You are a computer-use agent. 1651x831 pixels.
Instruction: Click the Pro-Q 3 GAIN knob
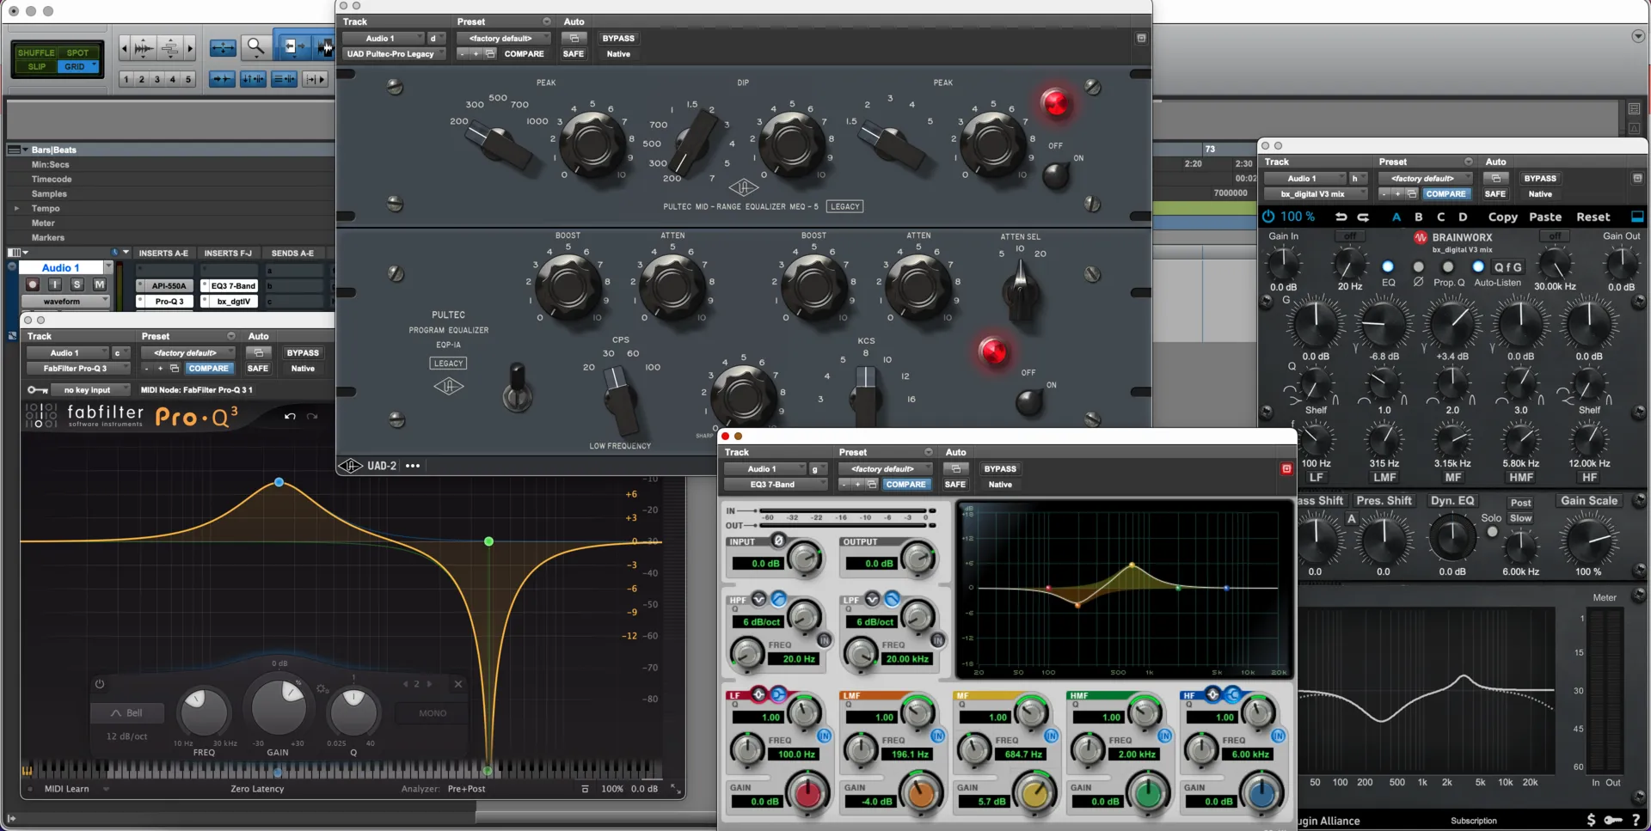(279, 706)
